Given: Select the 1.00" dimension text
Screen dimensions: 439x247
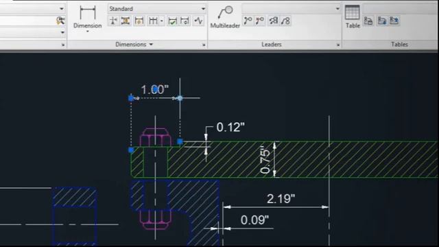Looking at the screenshot, I should pos(155,90).
